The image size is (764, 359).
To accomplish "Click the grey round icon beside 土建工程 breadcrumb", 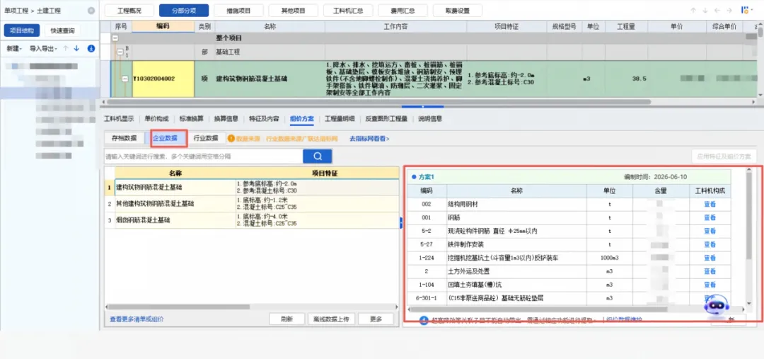I will coord(91,10).
